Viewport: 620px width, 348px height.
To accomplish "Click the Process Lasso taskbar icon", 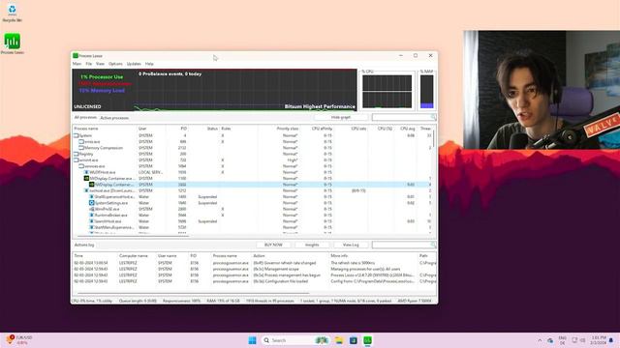I will pyautogui.click(x=368, y=340).
